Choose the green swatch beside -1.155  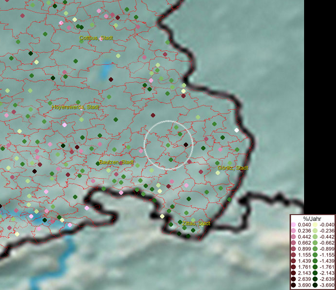[x=315, y=255]
